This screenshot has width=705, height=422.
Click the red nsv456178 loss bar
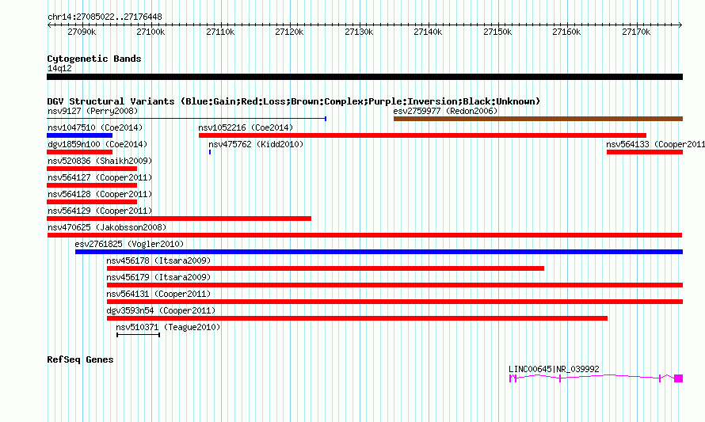click(x=326, y=268)
